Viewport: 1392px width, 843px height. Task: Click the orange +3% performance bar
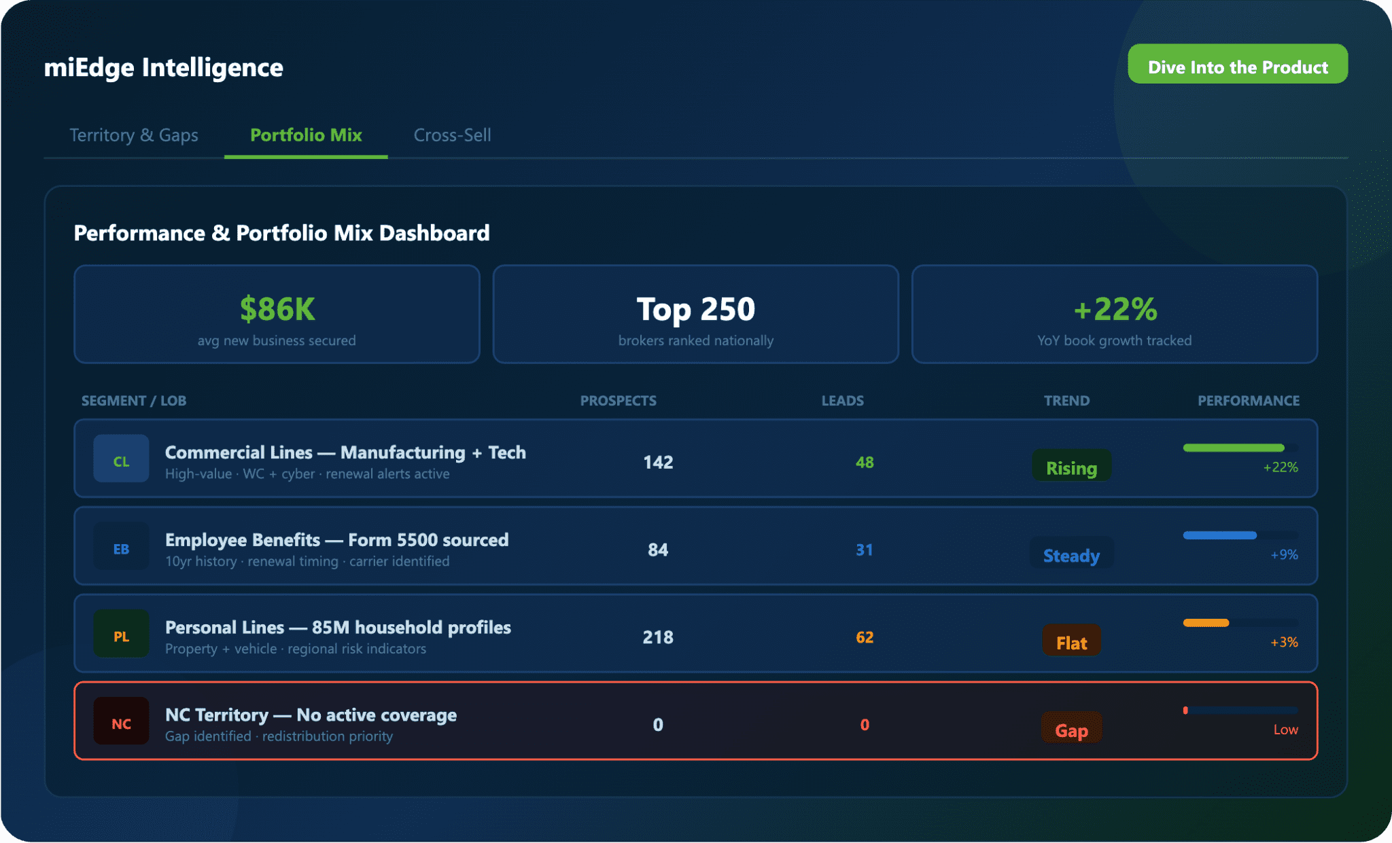point(1206,623)
